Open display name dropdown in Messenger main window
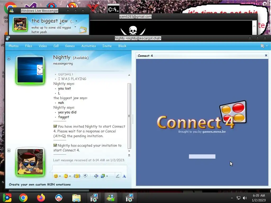 point(76,21)
